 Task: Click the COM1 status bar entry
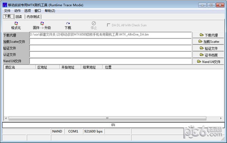click(x=73, y=131)
